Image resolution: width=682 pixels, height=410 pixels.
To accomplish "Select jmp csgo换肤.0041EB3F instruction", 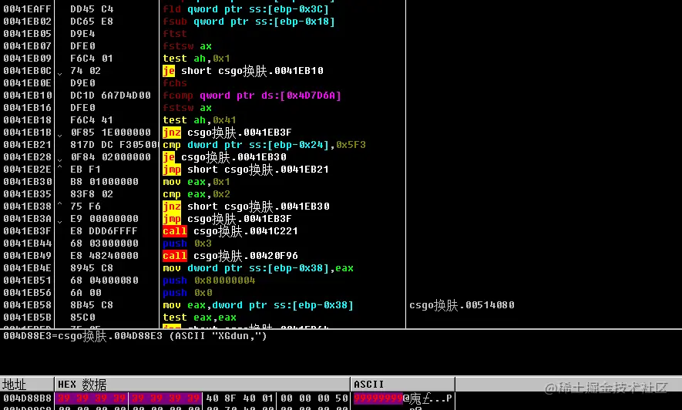I will (x=227, y=219).
